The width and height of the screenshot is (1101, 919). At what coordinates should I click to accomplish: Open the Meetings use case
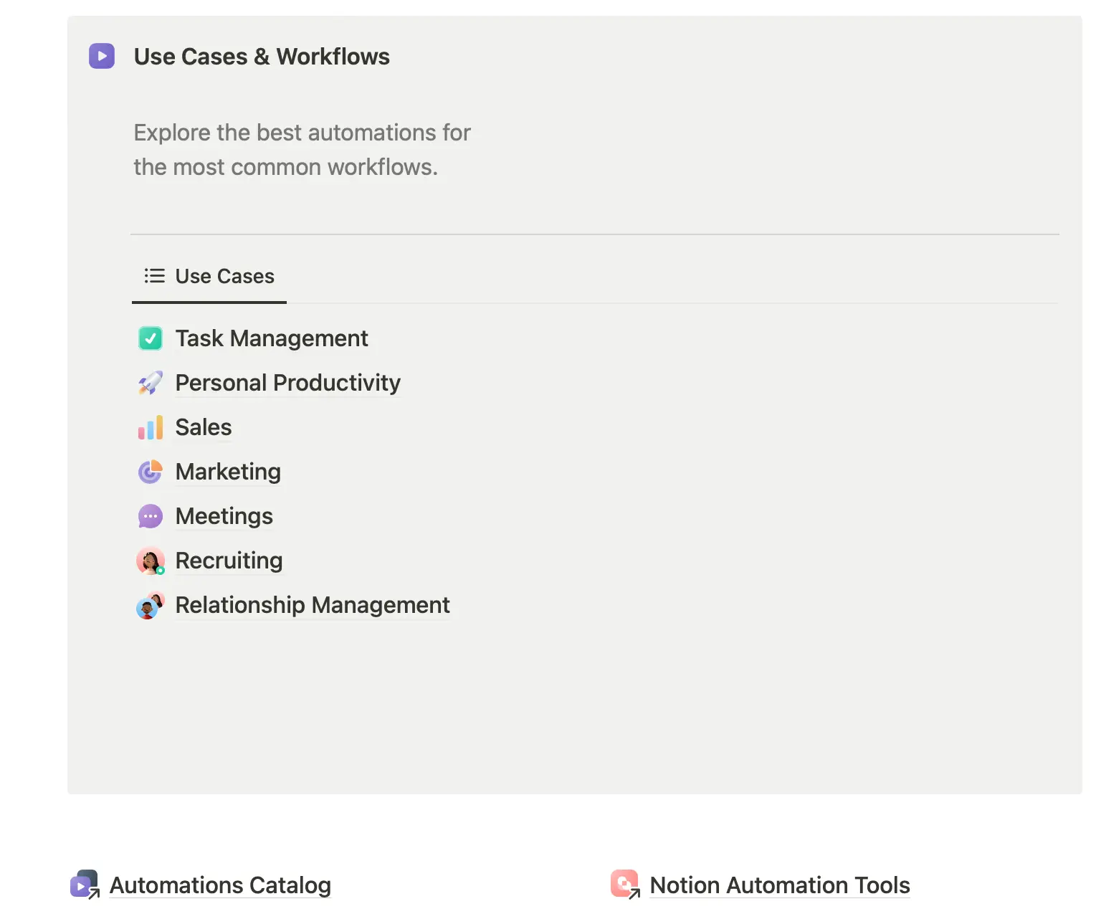pos(224,516)
